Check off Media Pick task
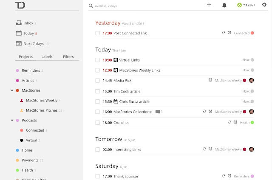 [97, 80]
